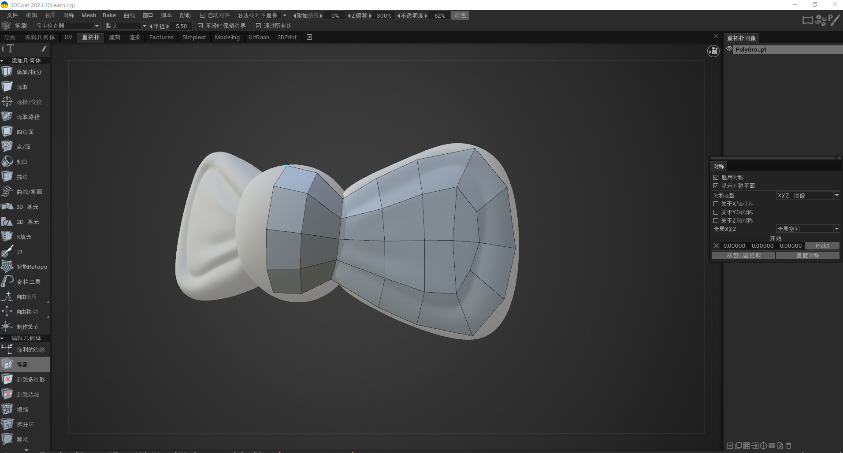The image size is (843, 453).
Task: Pick the 拆分环 split rings tool
Action: [x=25, y=424]
